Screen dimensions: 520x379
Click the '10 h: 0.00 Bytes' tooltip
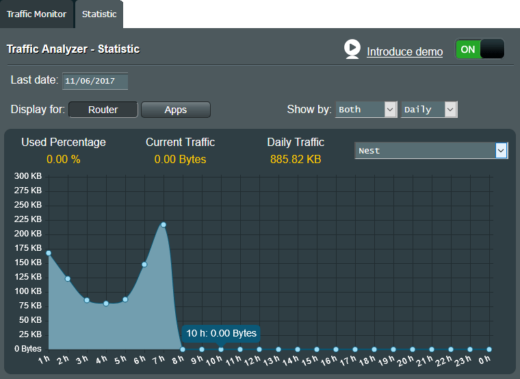(221, 334)
